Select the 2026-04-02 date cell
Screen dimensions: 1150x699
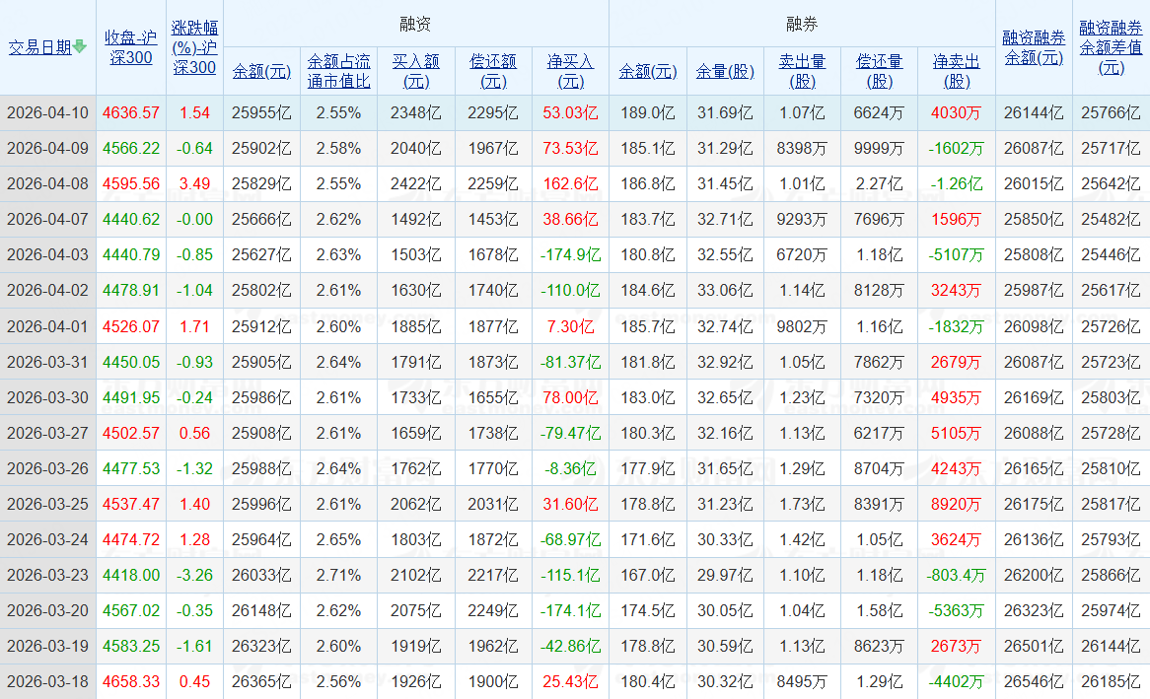47,291
